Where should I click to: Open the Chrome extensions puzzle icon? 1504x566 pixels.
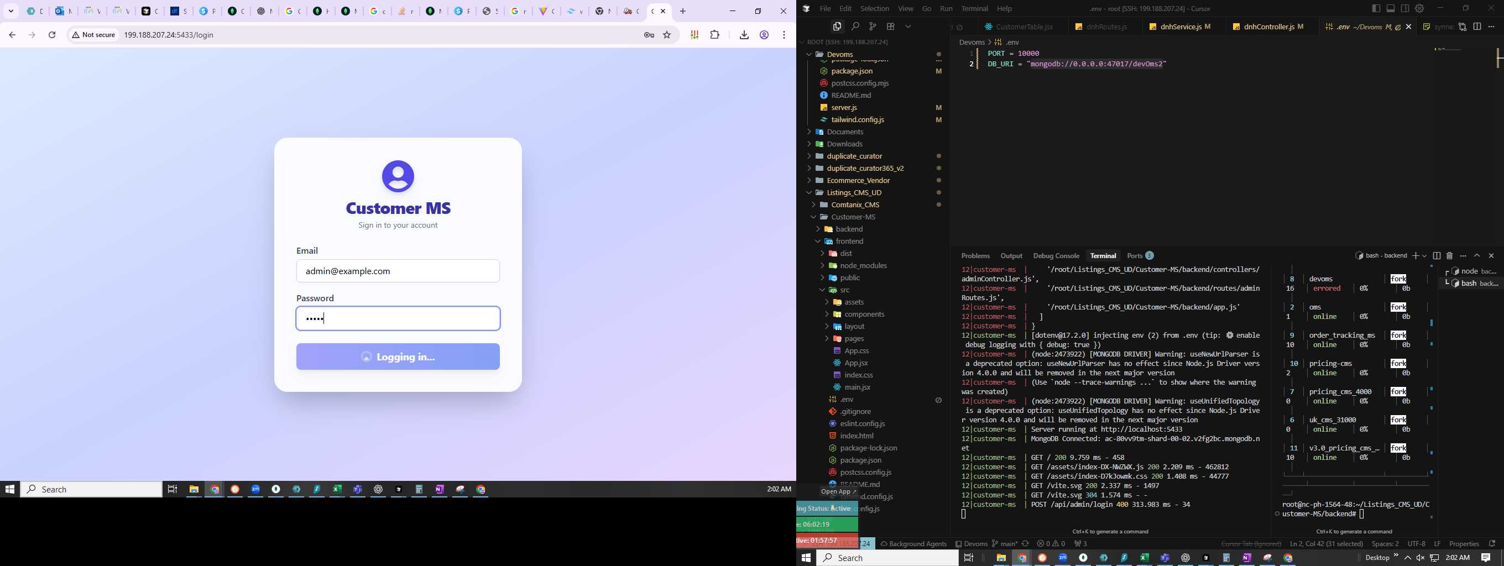pyautogui.click(x=715, y=35)
